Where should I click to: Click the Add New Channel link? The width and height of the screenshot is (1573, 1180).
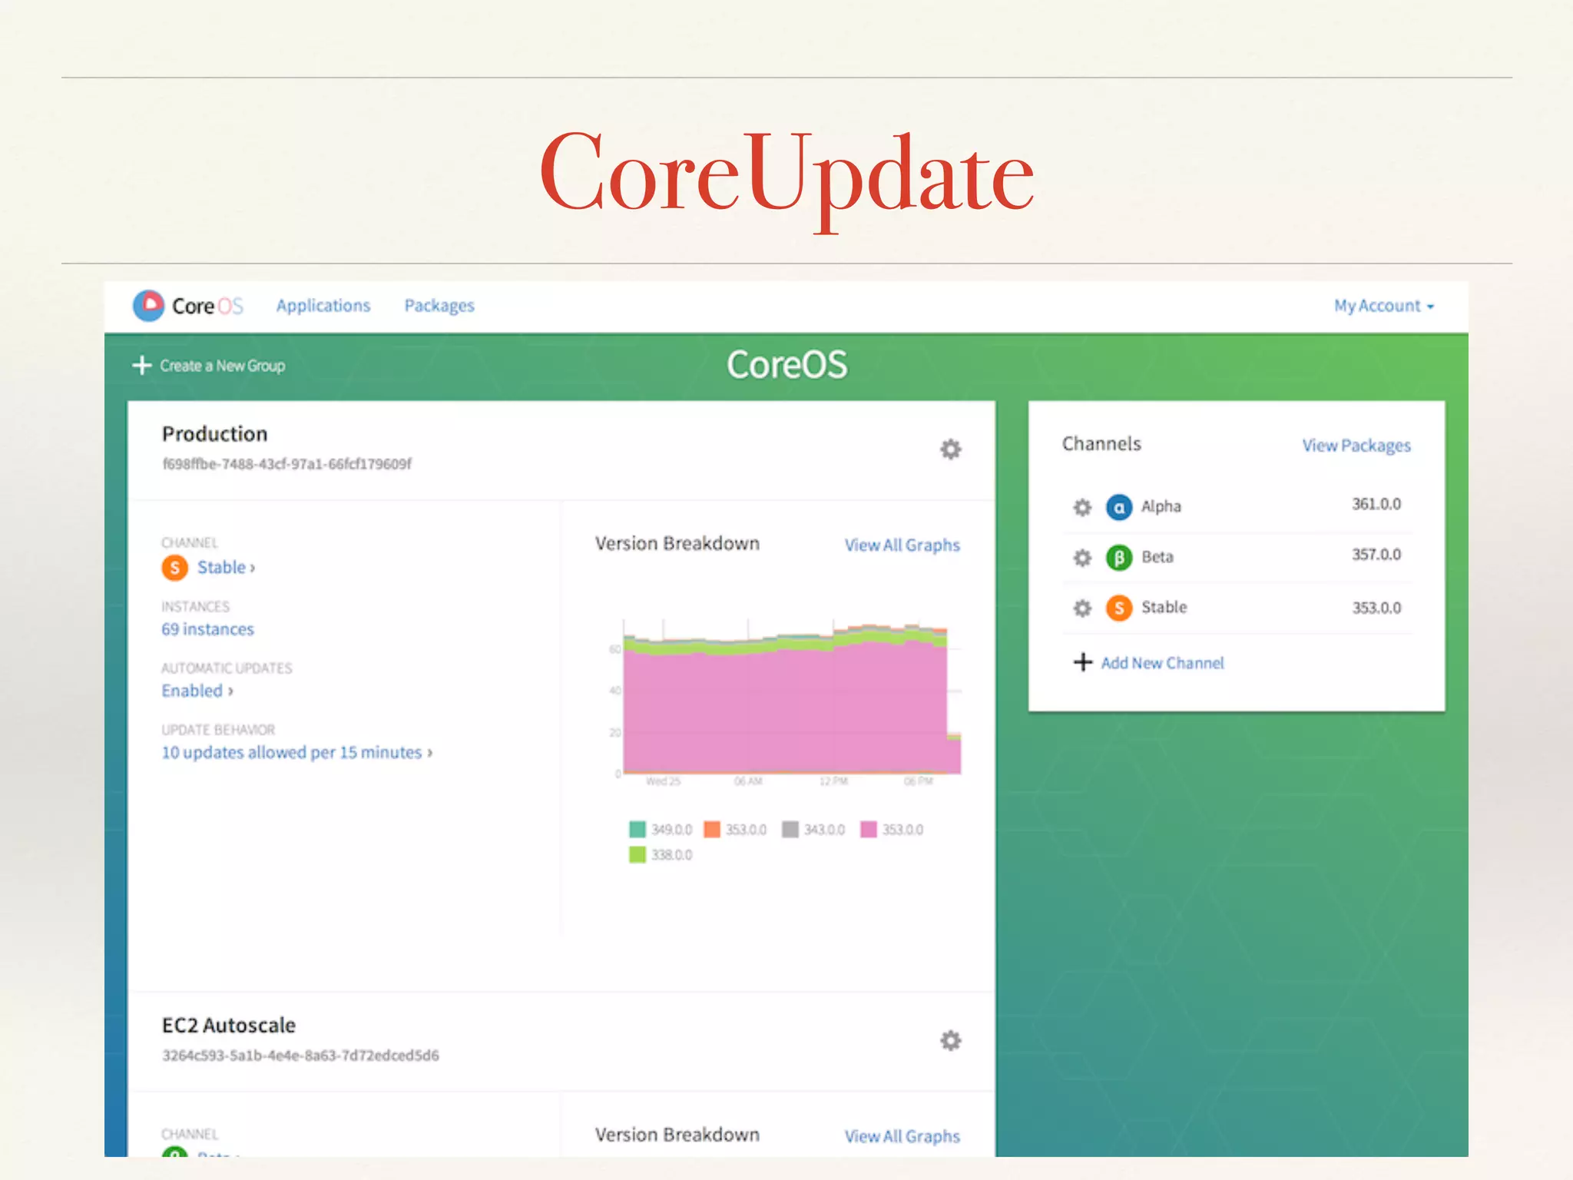(x=1163, y=663)
